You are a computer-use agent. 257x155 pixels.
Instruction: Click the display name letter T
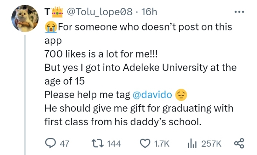(x=47, y=12)
